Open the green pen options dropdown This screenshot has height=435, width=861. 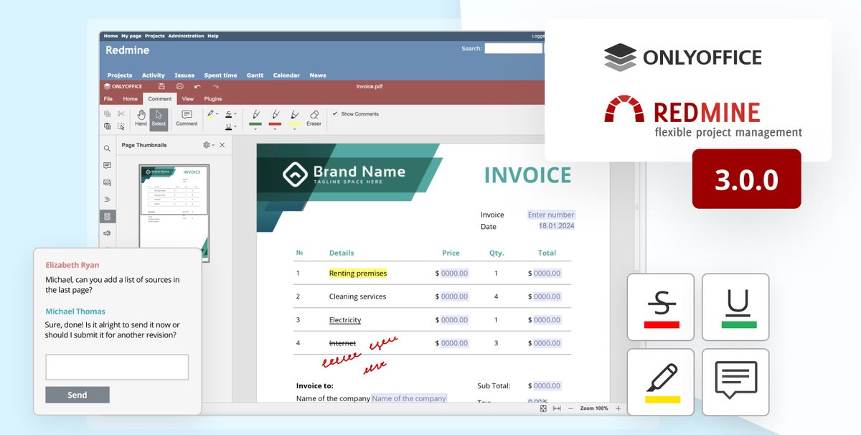click(255, 129)
